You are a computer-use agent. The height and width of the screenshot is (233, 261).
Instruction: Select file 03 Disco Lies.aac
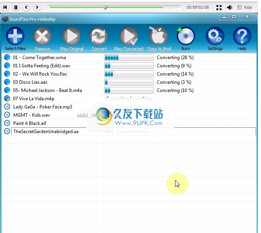pyautogui.click(x=30, y=82)
